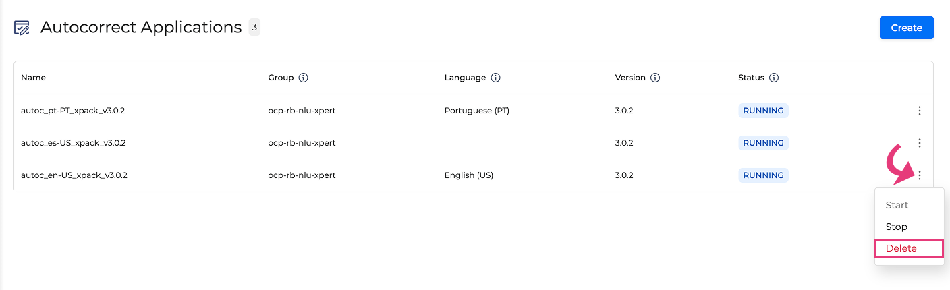Click RUNNING status badge of autoc_es-US row
Image resolution: width=950 pixels, height=290 pixels.
tap(763, 143)
